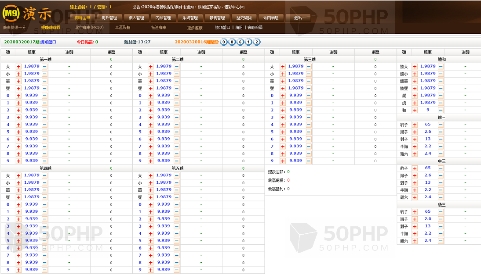Click the blue 總項盤口 link beside period number
This screenshot has width=481, height=275.
tap(48, 42)
